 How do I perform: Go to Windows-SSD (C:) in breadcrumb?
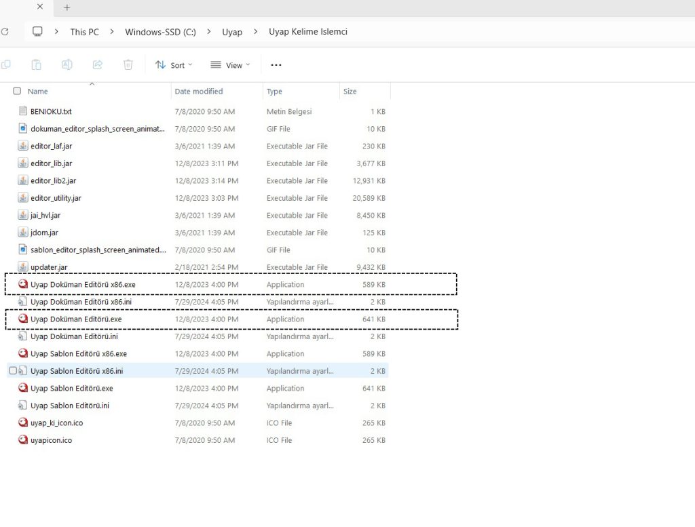[x=160, y=32]
